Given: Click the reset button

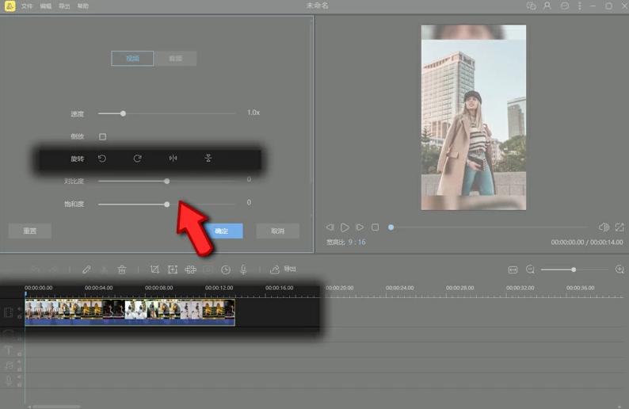Looking at the screenshot, I should tap(30, 231).
